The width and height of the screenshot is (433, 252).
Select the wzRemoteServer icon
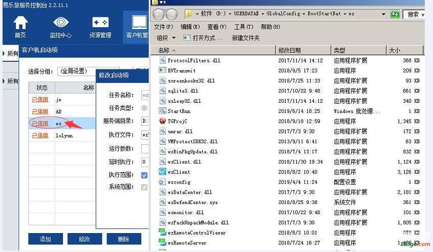[162, 243]
